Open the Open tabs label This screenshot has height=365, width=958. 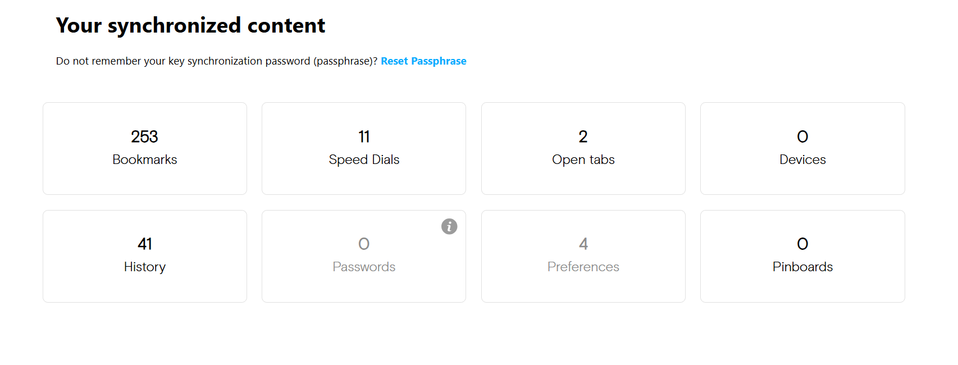coord(583,159)
